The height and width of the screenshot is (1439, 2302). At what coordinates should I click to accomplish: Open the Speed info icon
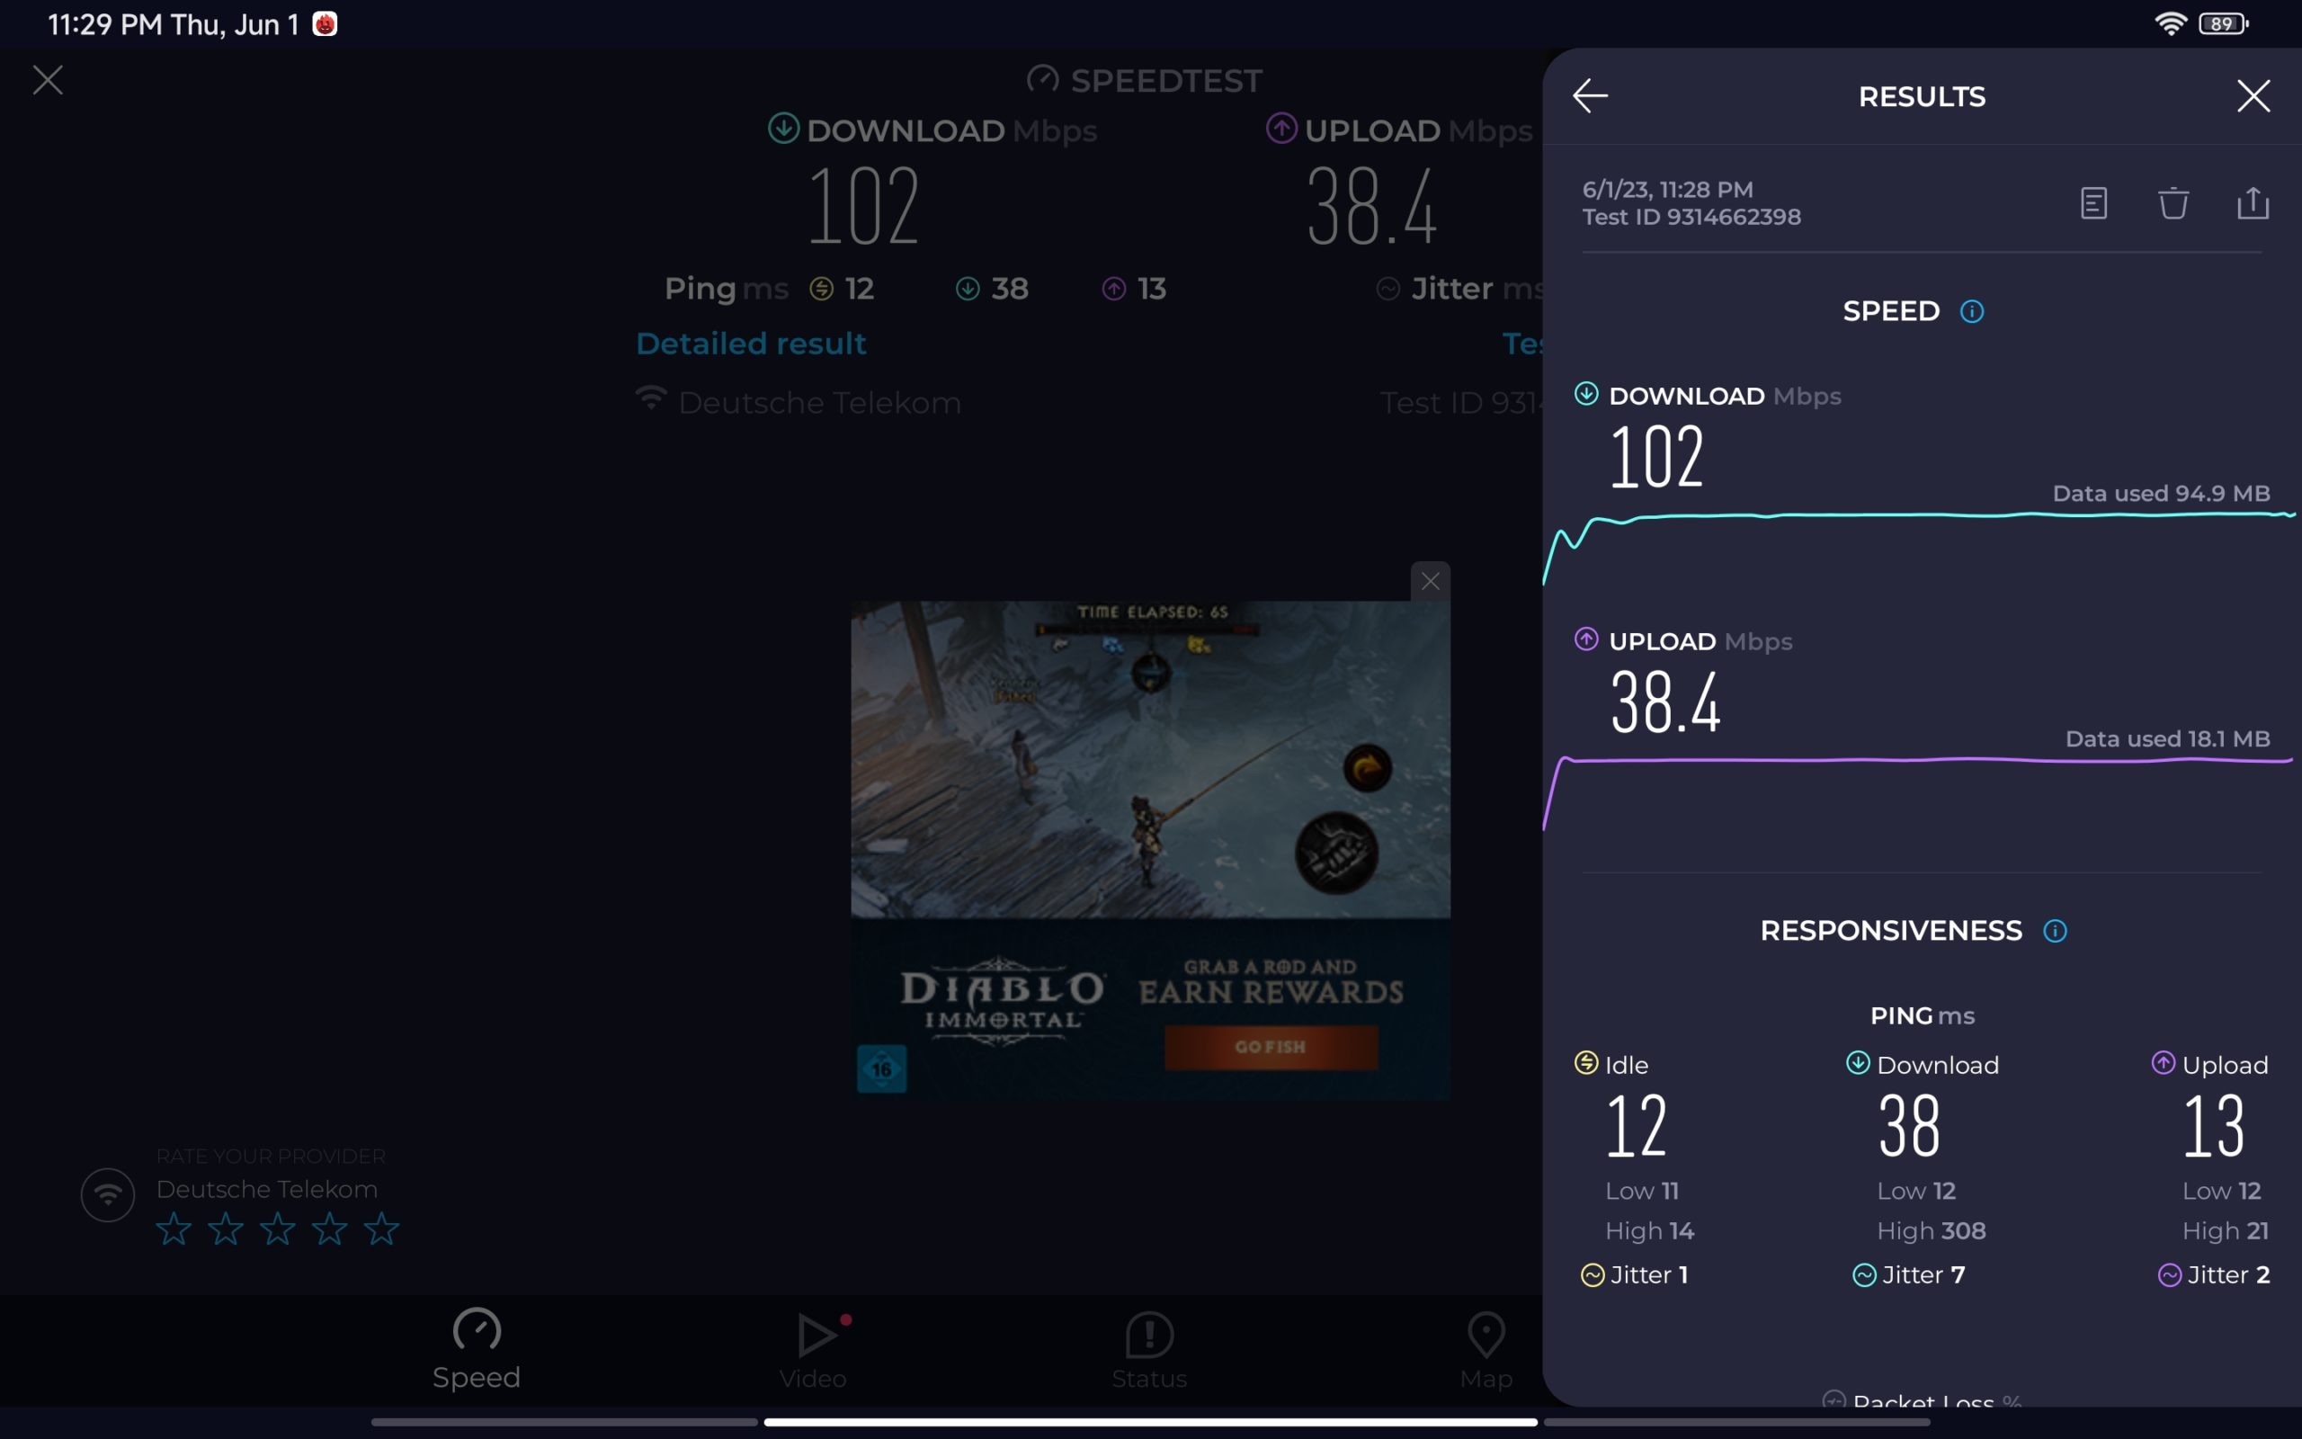coord(1972,311)
